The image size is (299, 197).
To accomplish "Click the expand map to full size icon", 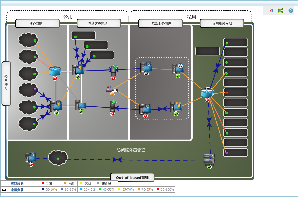I will tap(280, 10).
